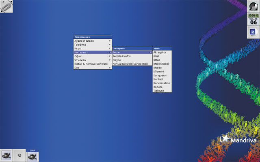The image size is (260, 162).
Task: Restore the minimized window titled GIMP
Action: 32,156
